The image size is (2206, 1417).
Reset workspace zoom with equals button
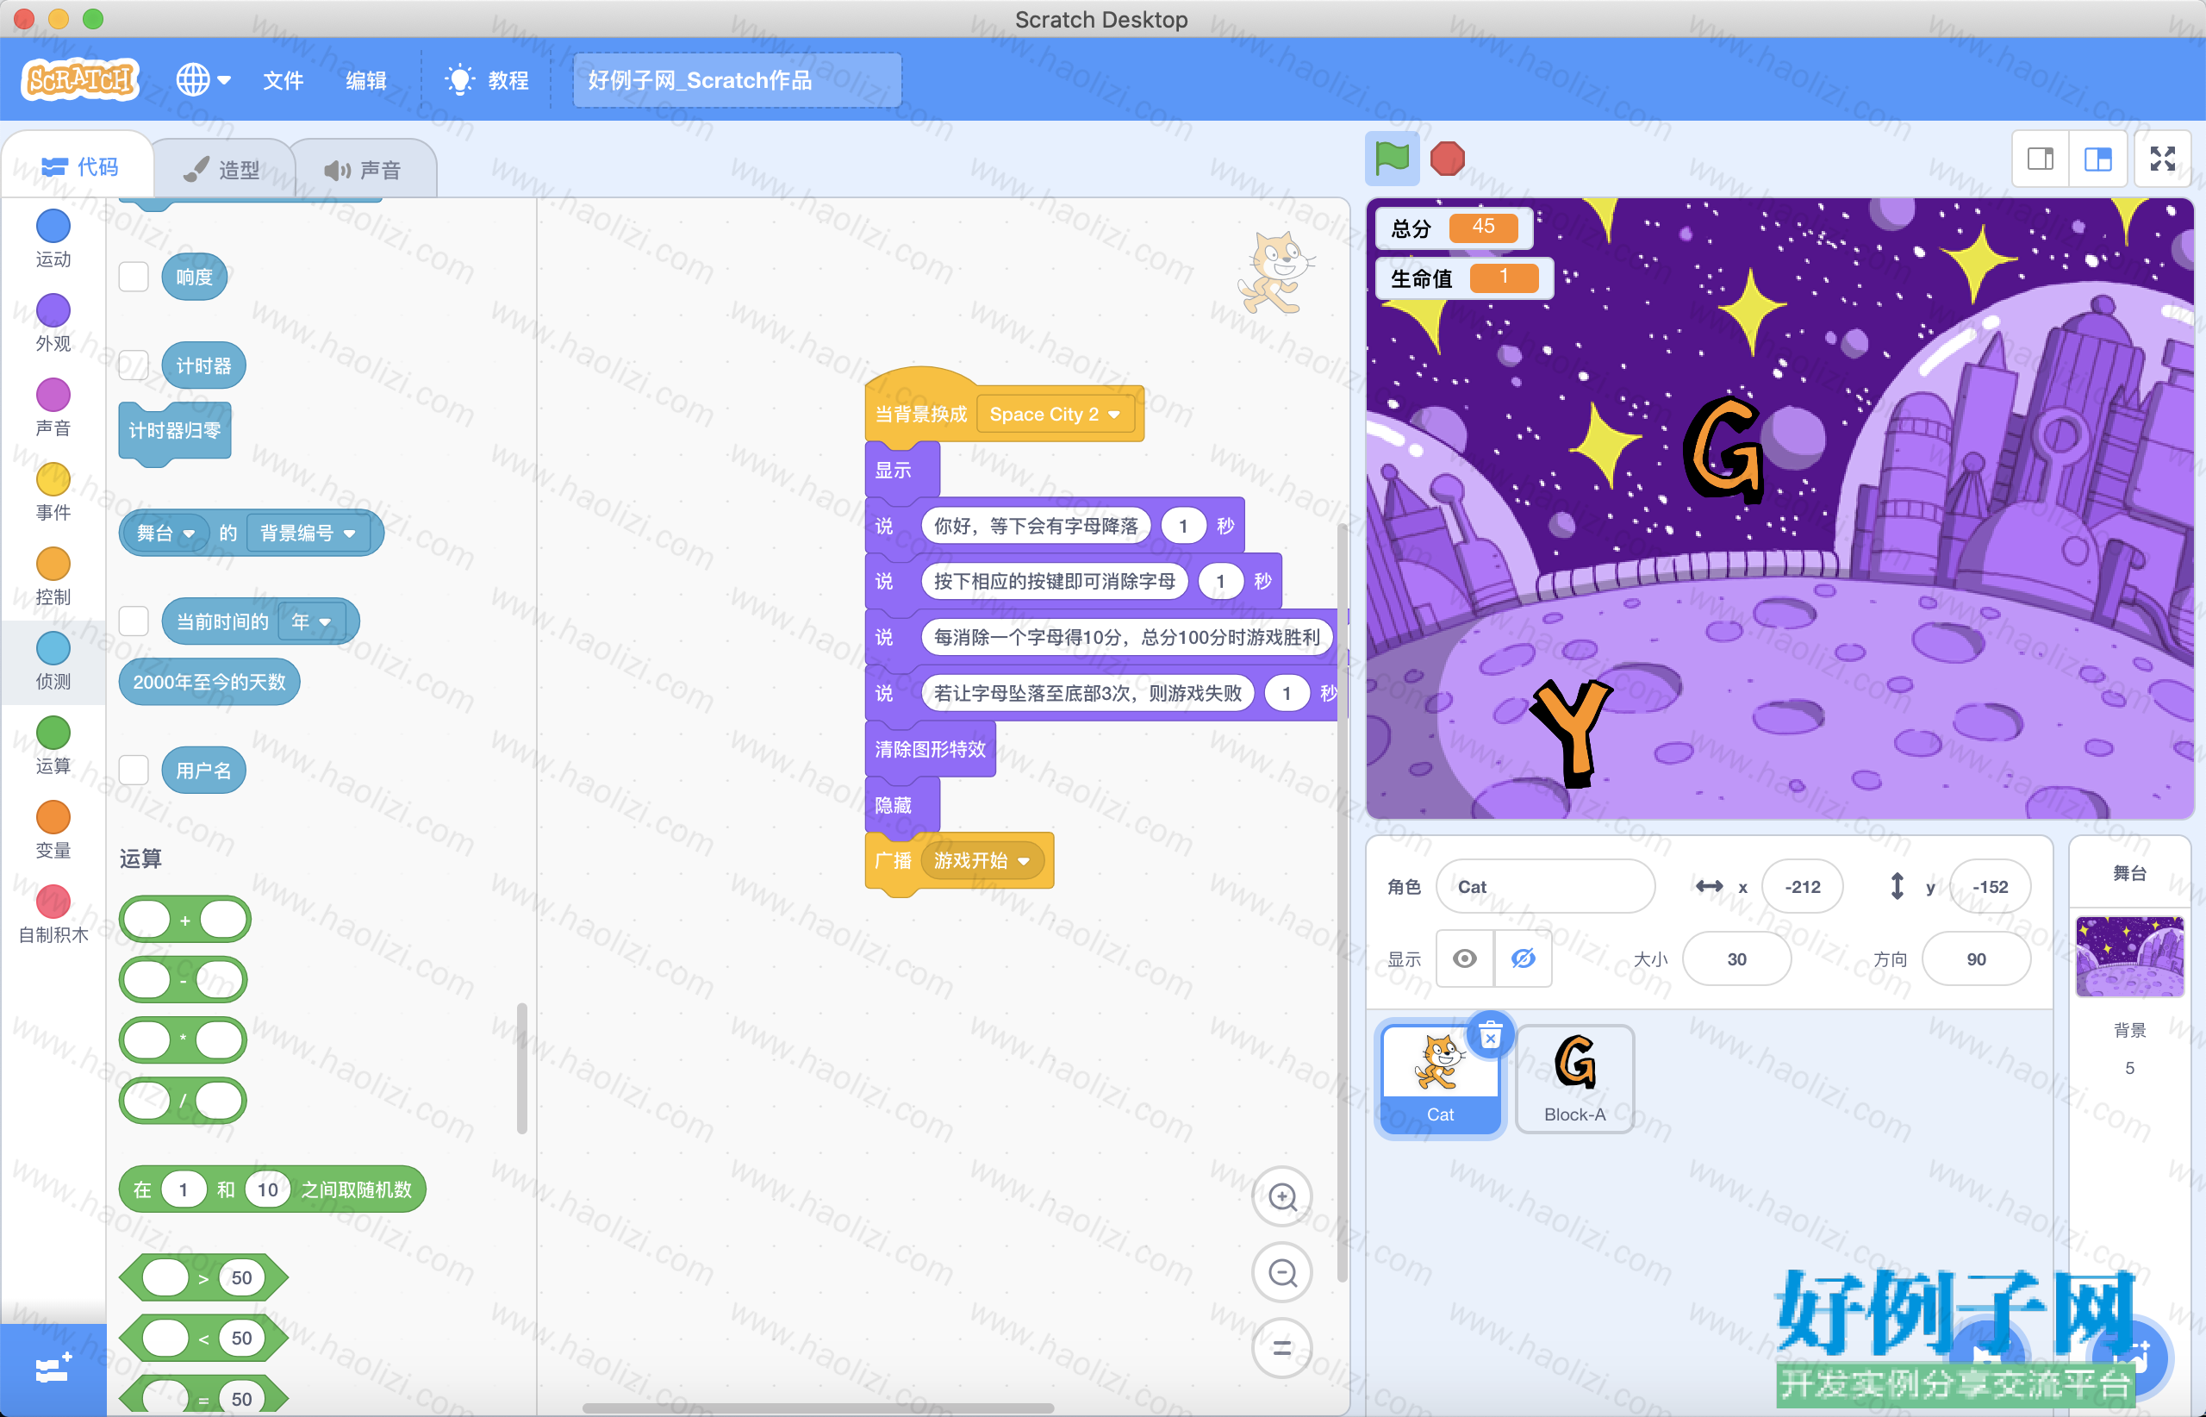point(1282,1348)
